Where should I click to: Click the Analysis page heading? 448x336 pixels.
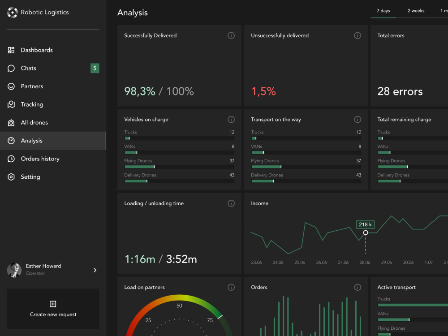(x=133, y=13)
